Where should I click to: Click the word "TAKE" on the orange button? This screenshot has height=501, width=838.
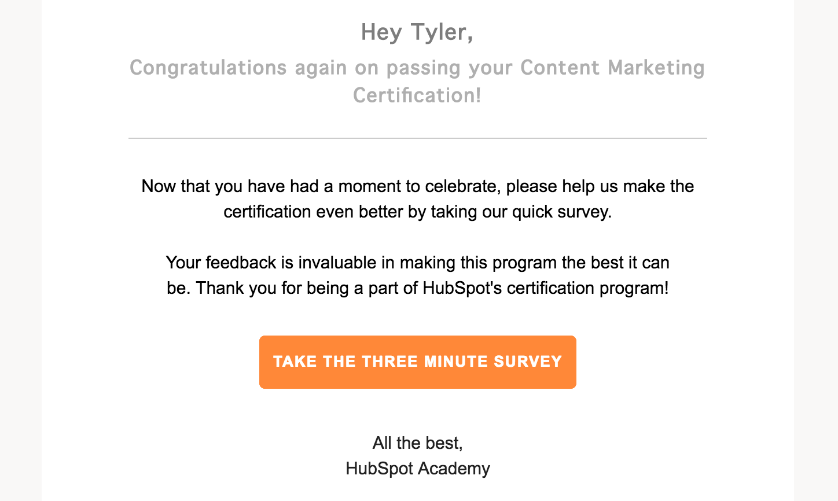click(x=295, y=362)
